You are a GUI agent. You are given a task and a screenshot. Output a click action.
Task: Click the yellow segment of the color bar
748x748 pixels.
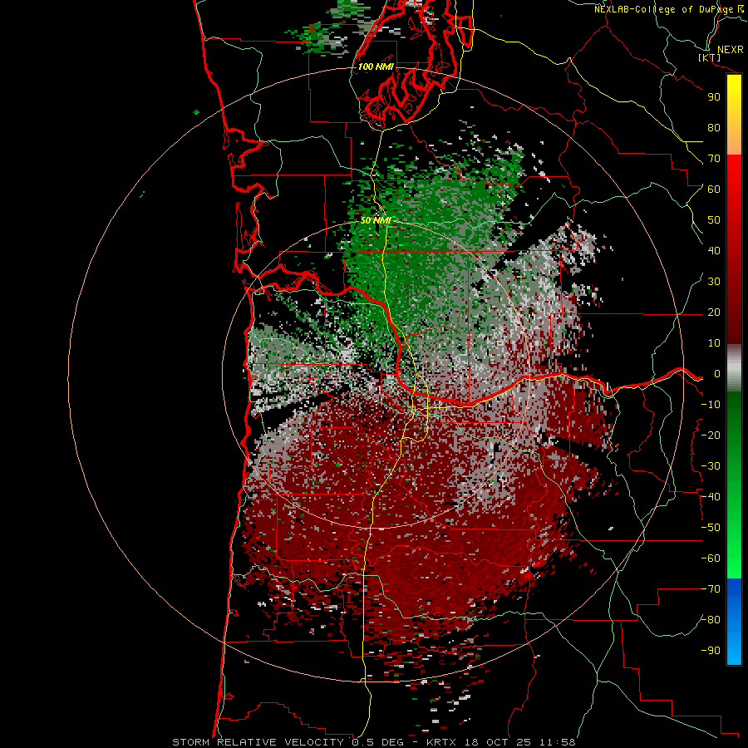click(x=734, y=115)
